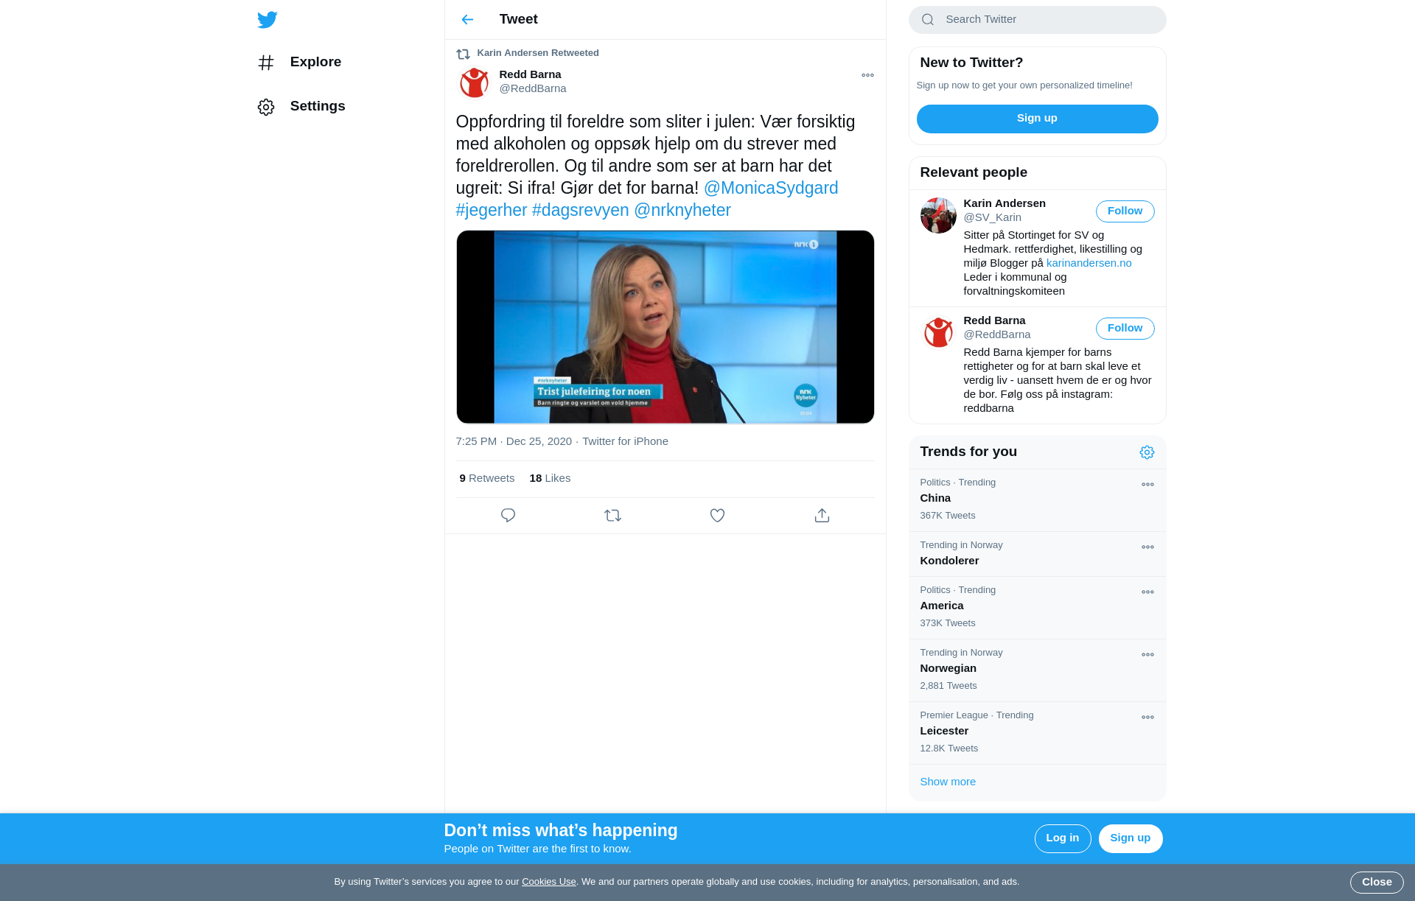Click the magnifier icon in the search box

click(x=928, y=20)
